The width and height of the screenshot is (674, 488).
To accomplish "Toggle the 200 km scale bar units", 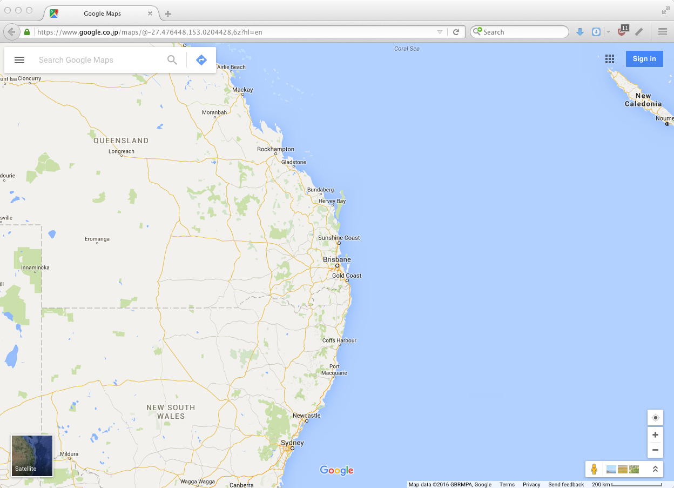I will click(627, 485).
